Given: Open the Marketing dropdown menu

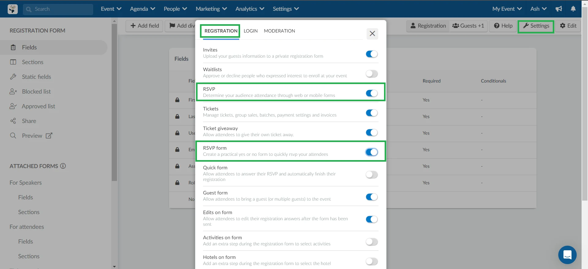Looking at the screenshot, I should (x=211, y=9).
